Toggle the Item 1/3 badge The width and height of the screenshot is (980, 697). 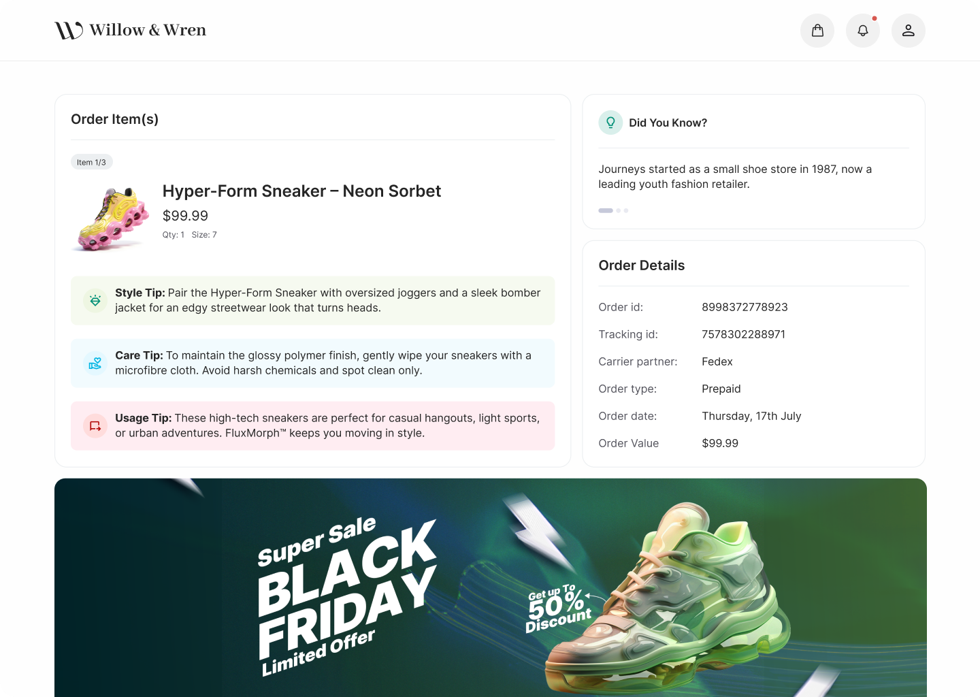coord(92,162)
